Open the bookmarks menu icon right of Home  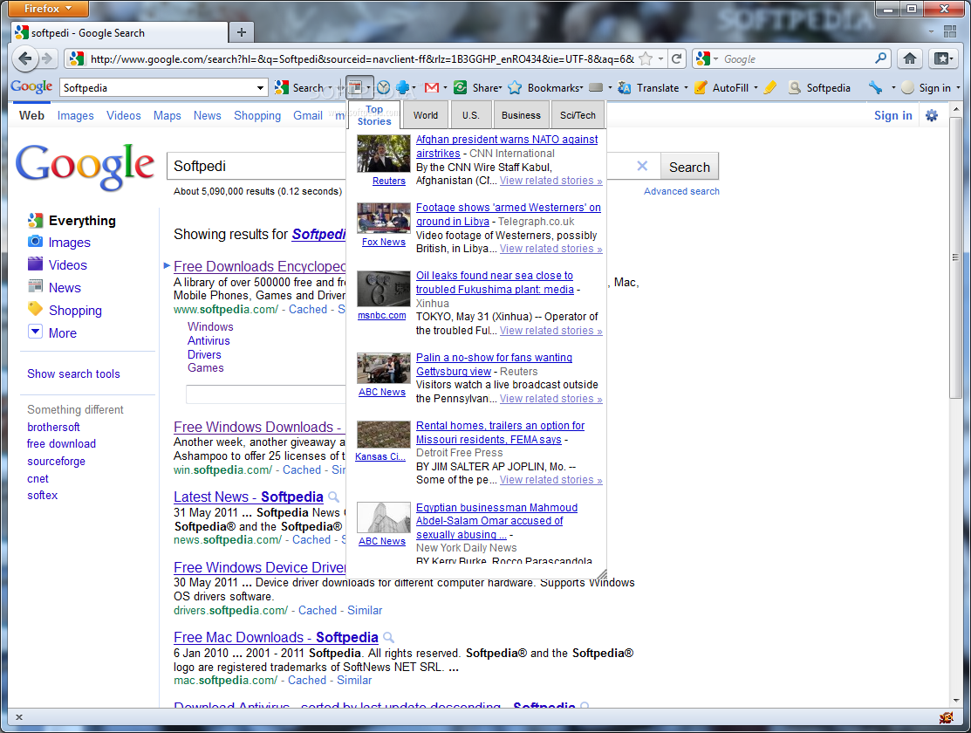(x=943, y=58)
